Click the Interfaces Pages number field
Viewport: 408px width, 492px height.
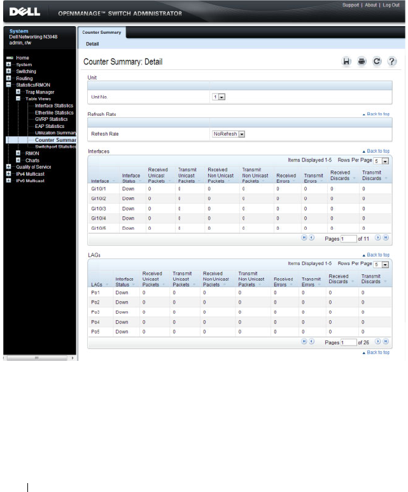(x=349, y=239)
